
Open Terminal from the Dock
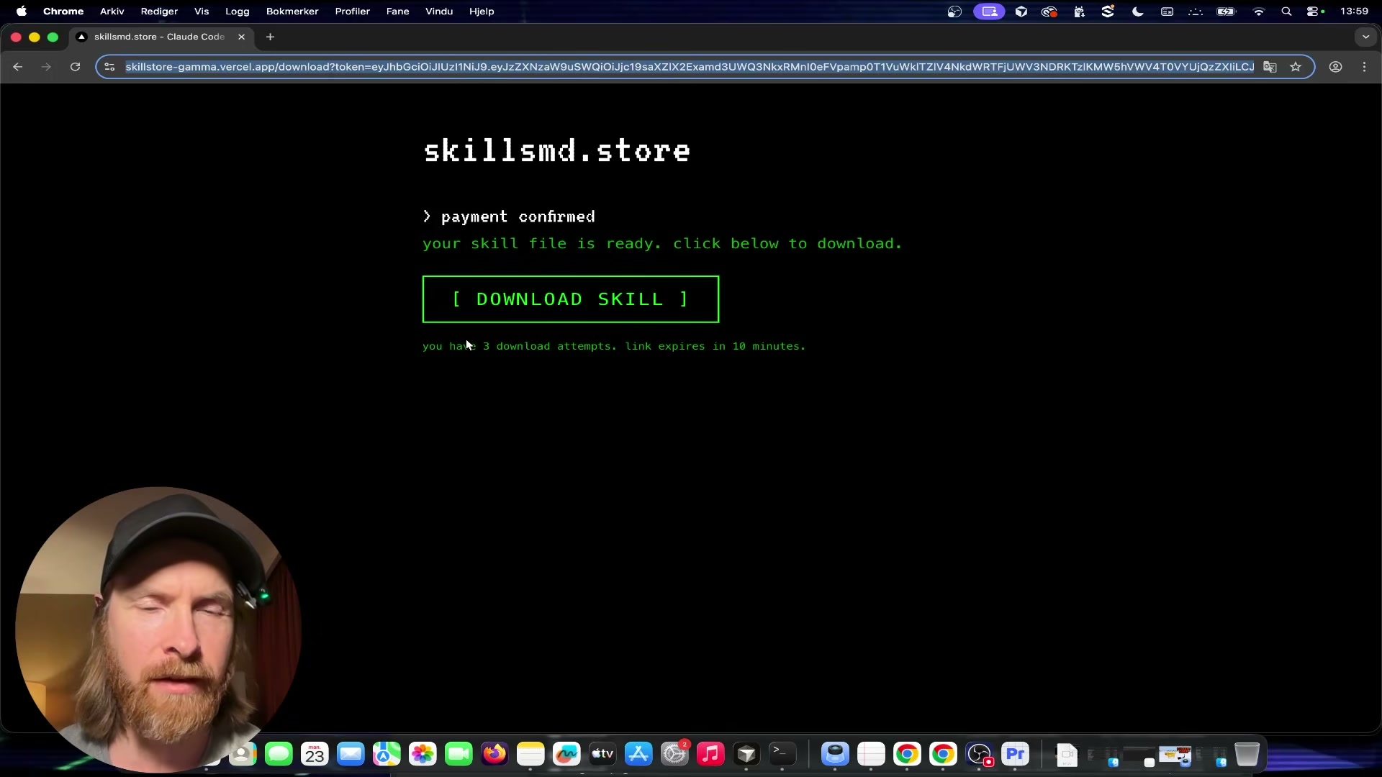pyautogui.click(x=782, y=753)
